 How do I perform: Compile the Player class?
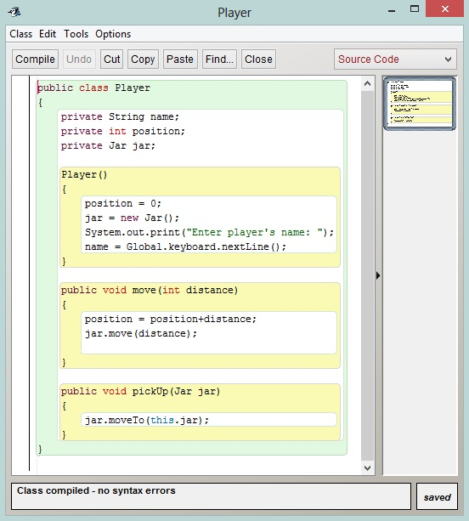coord(35,59)
